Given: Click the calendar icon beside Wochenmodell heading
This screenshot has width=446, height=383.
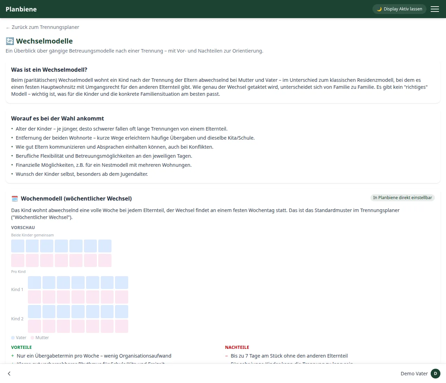Looking at the screenshot, I should pos(15,198).
